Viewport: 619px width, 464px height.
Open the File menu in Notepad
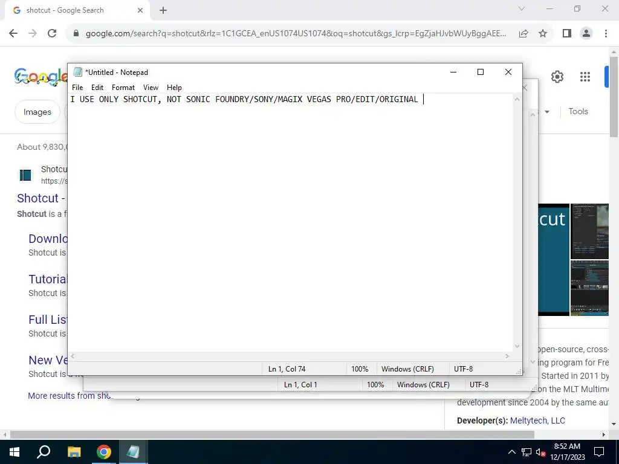tap(77, 88)
